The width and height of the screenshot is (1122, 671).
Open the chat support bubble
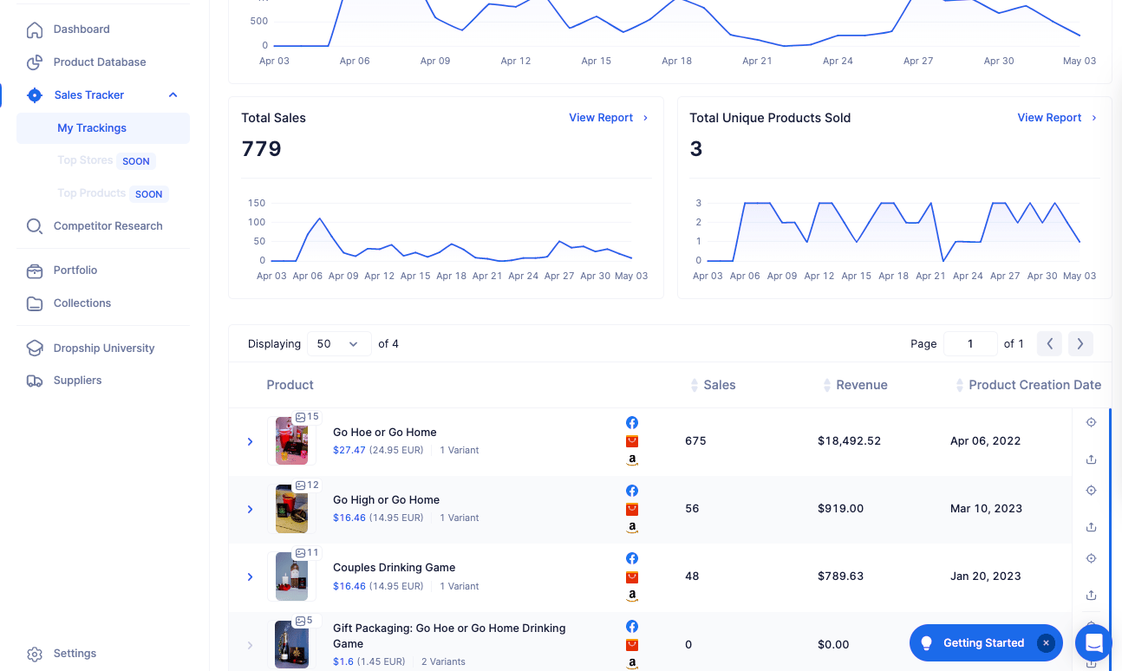pos(1093,643)
